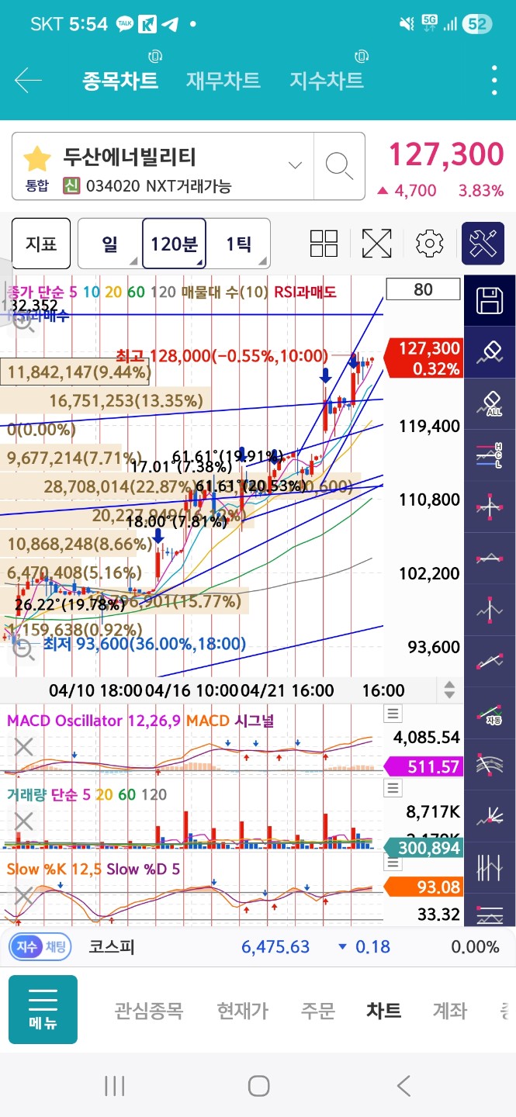Tap the 034020 NXT거래가능 stock code text
This screenshot has width=516, height=1117.
(x=159, y=186)
